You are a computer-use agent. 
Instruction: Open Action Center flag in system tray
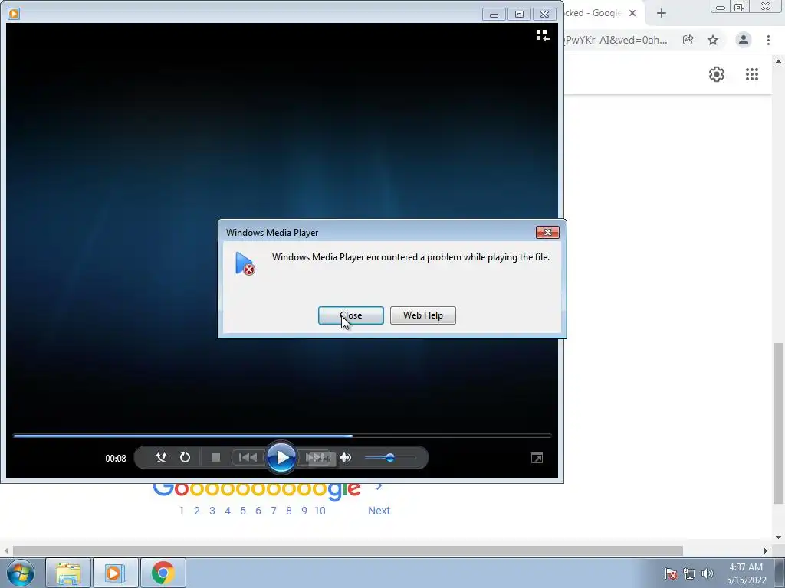(671, 573)
